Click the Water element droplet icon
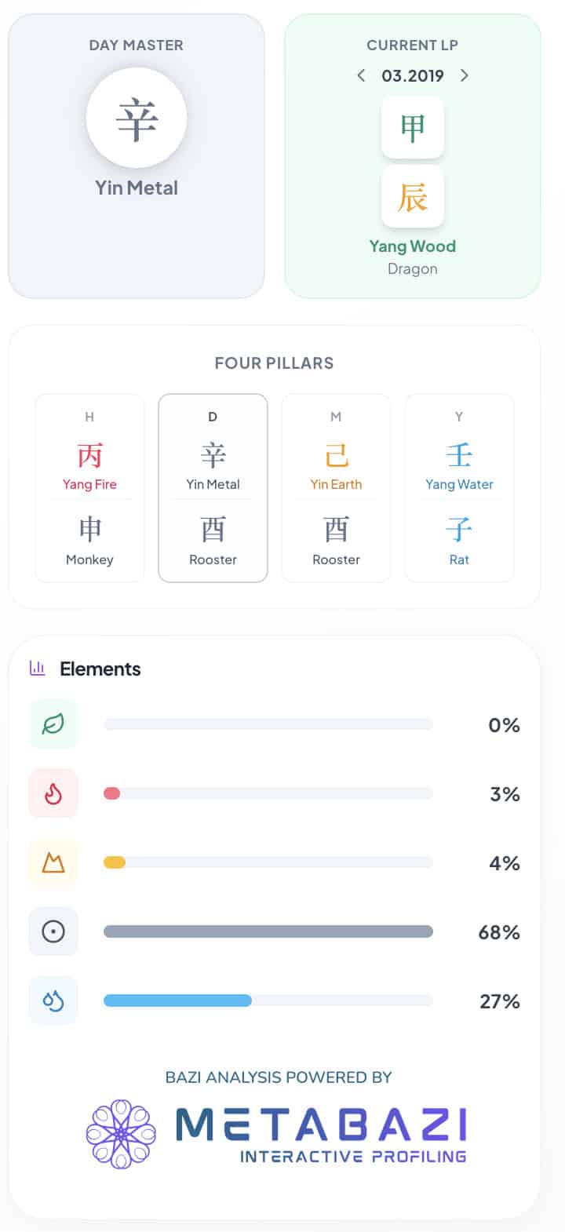 pos(53,1001)
